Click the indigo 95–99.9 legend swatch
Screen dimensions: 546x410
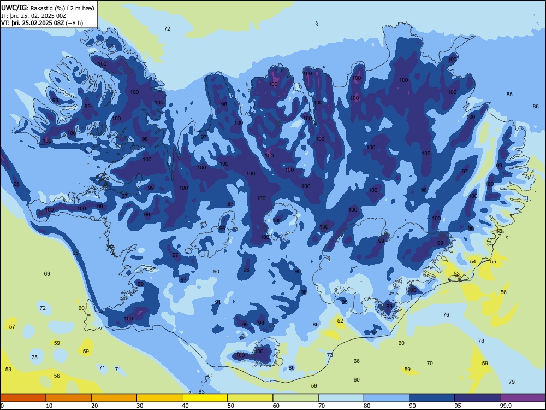pos(477,398)
